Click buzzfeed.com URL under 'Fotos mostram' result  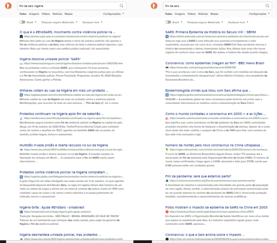[212, 212]
